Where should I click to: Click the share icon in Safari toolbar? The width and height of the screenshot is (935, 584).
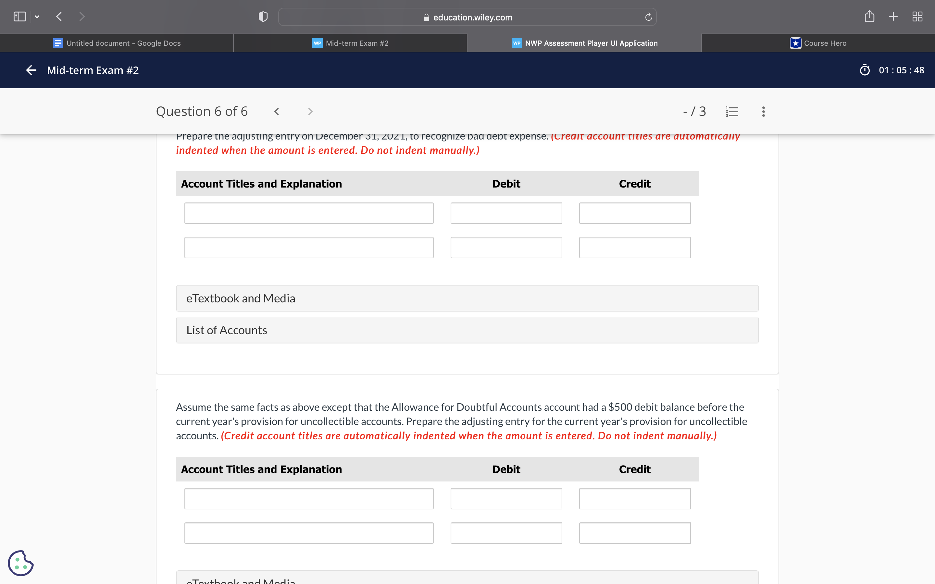pyautogui.click(x=869, y=16)
